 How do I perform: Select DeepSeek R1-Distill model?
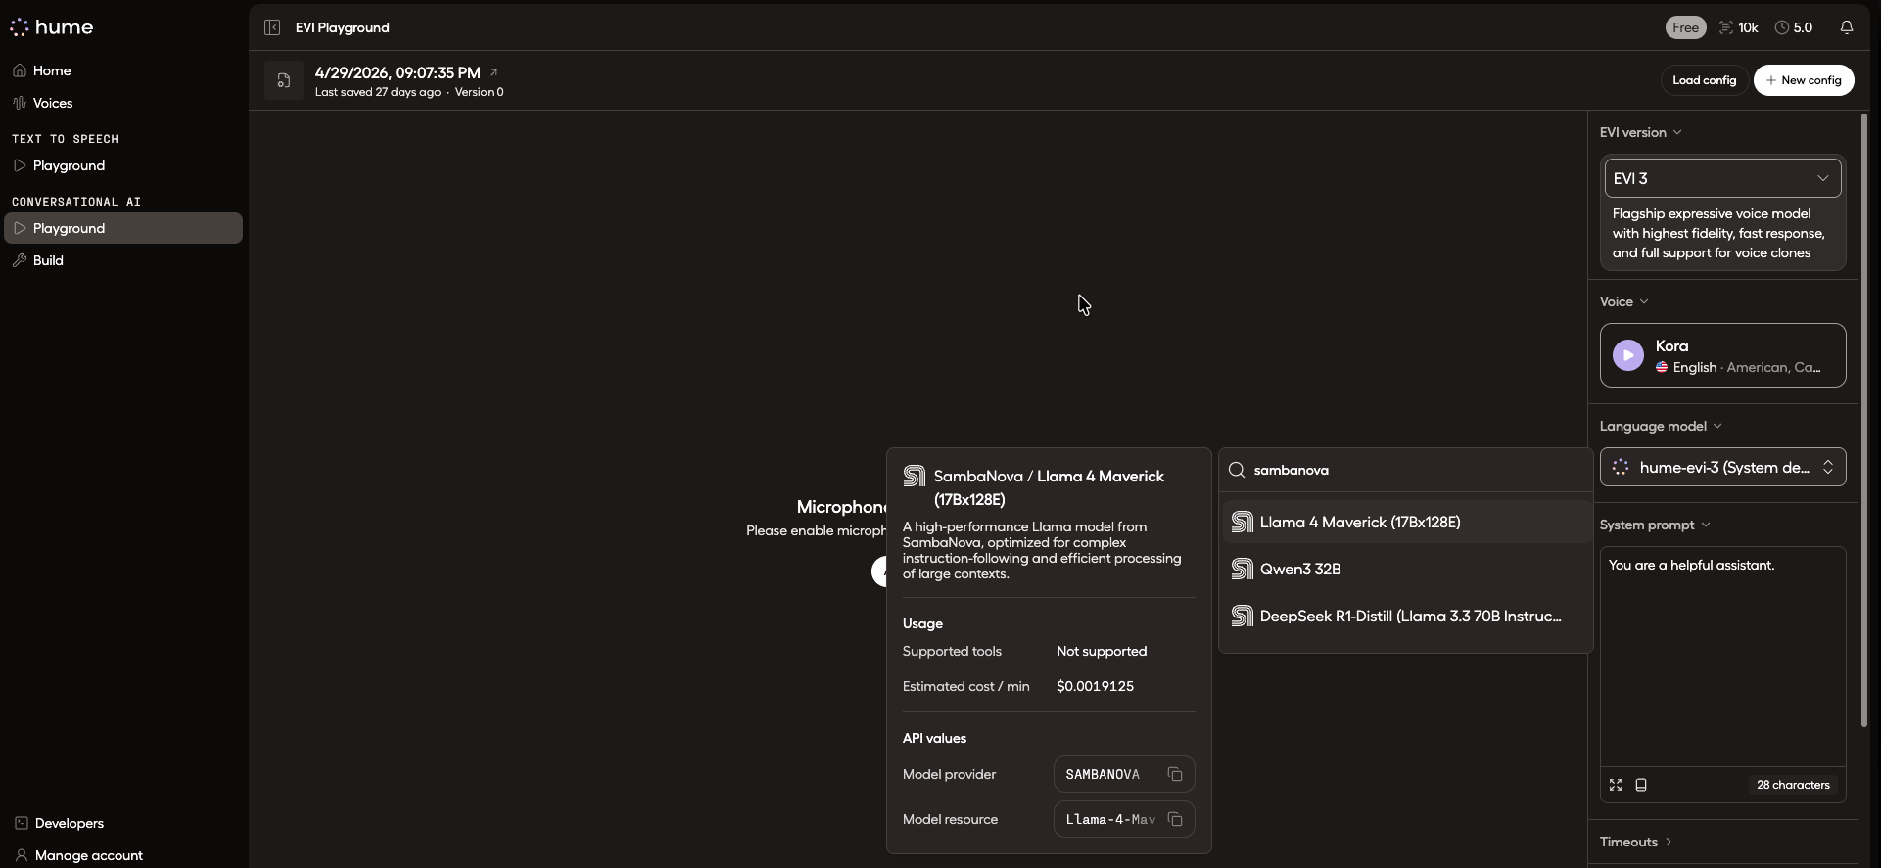1406,616
